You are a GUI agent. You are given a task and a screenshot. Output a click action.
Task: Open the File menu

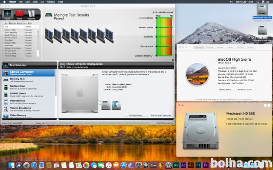point(20,2)
